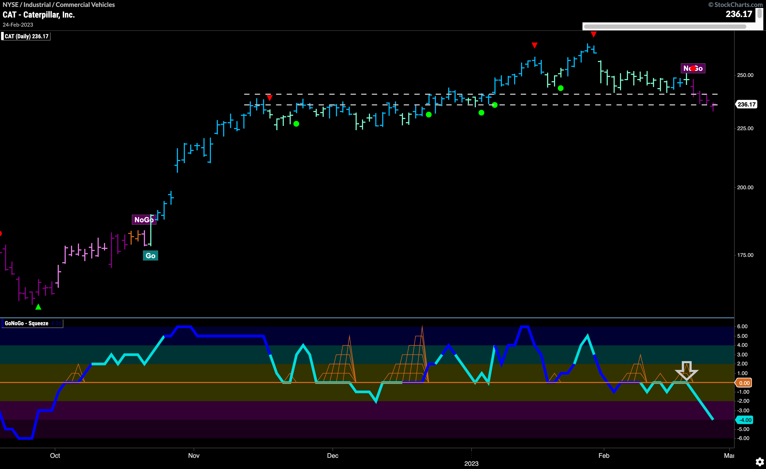Click the 3.00 indicator scale label
Viewport: 766px width, 469px height.
coord(742,355)
